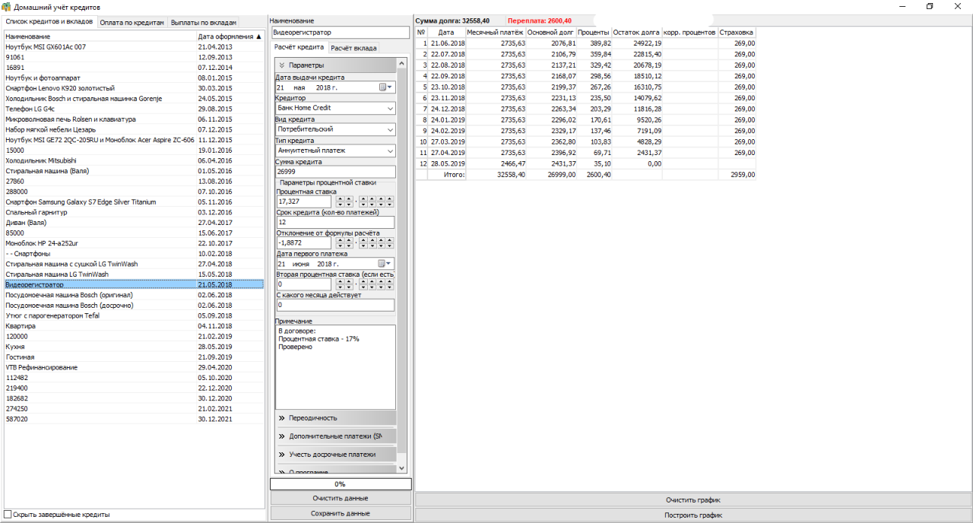The width and height of the screenshot is (973, 523).
Task: Click scroll-up arrow of parameters panel
Action: coord(402,64)
